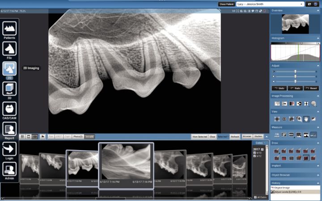The image size is (322, 201).
Task: Select the highlighted last Measure tool
Action: point(314,135)
